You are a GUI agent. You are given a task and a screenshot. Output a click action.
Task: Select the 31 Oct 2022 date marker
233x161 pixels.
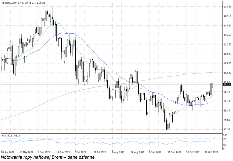click(210, 152)
